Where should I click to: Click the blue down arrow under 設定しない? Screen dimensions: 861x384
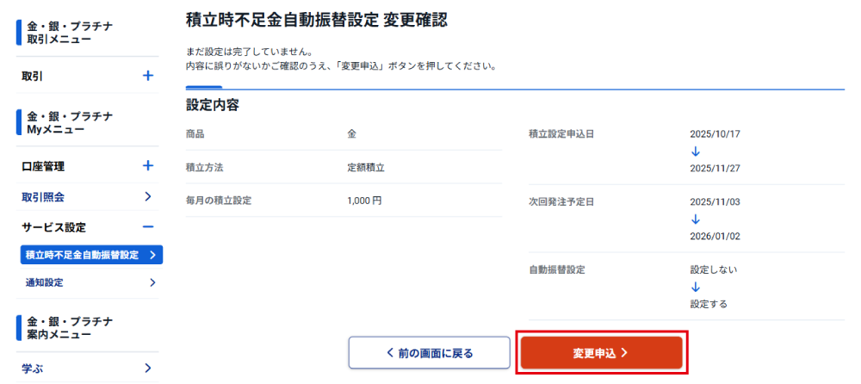pos(696,287)
